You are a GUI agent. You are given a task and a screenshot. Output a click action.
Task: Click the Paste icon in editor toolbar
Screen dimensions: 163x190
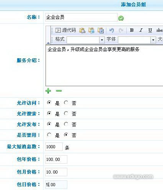coord(82,30)
